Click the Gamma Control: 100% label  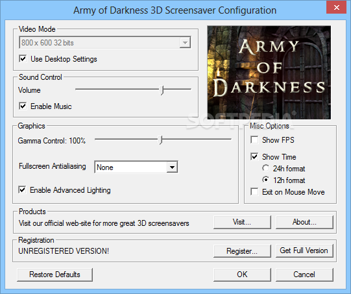point(52,141)
